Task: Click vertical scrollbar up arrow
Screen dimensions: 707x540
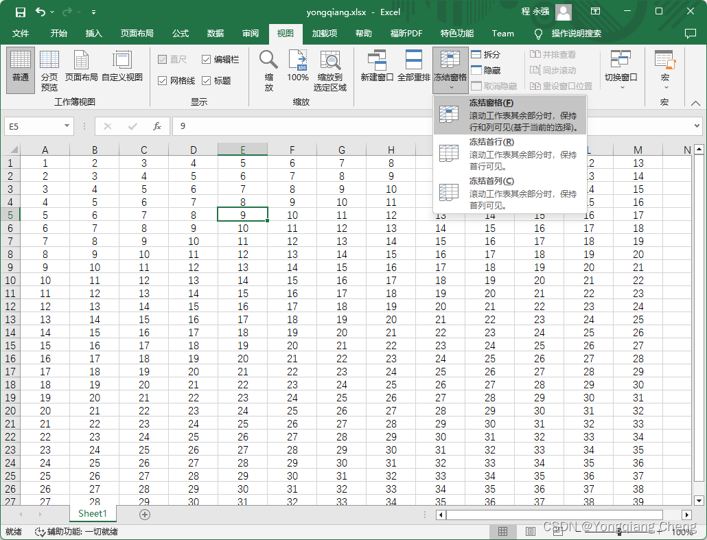Action: (699, 149)
